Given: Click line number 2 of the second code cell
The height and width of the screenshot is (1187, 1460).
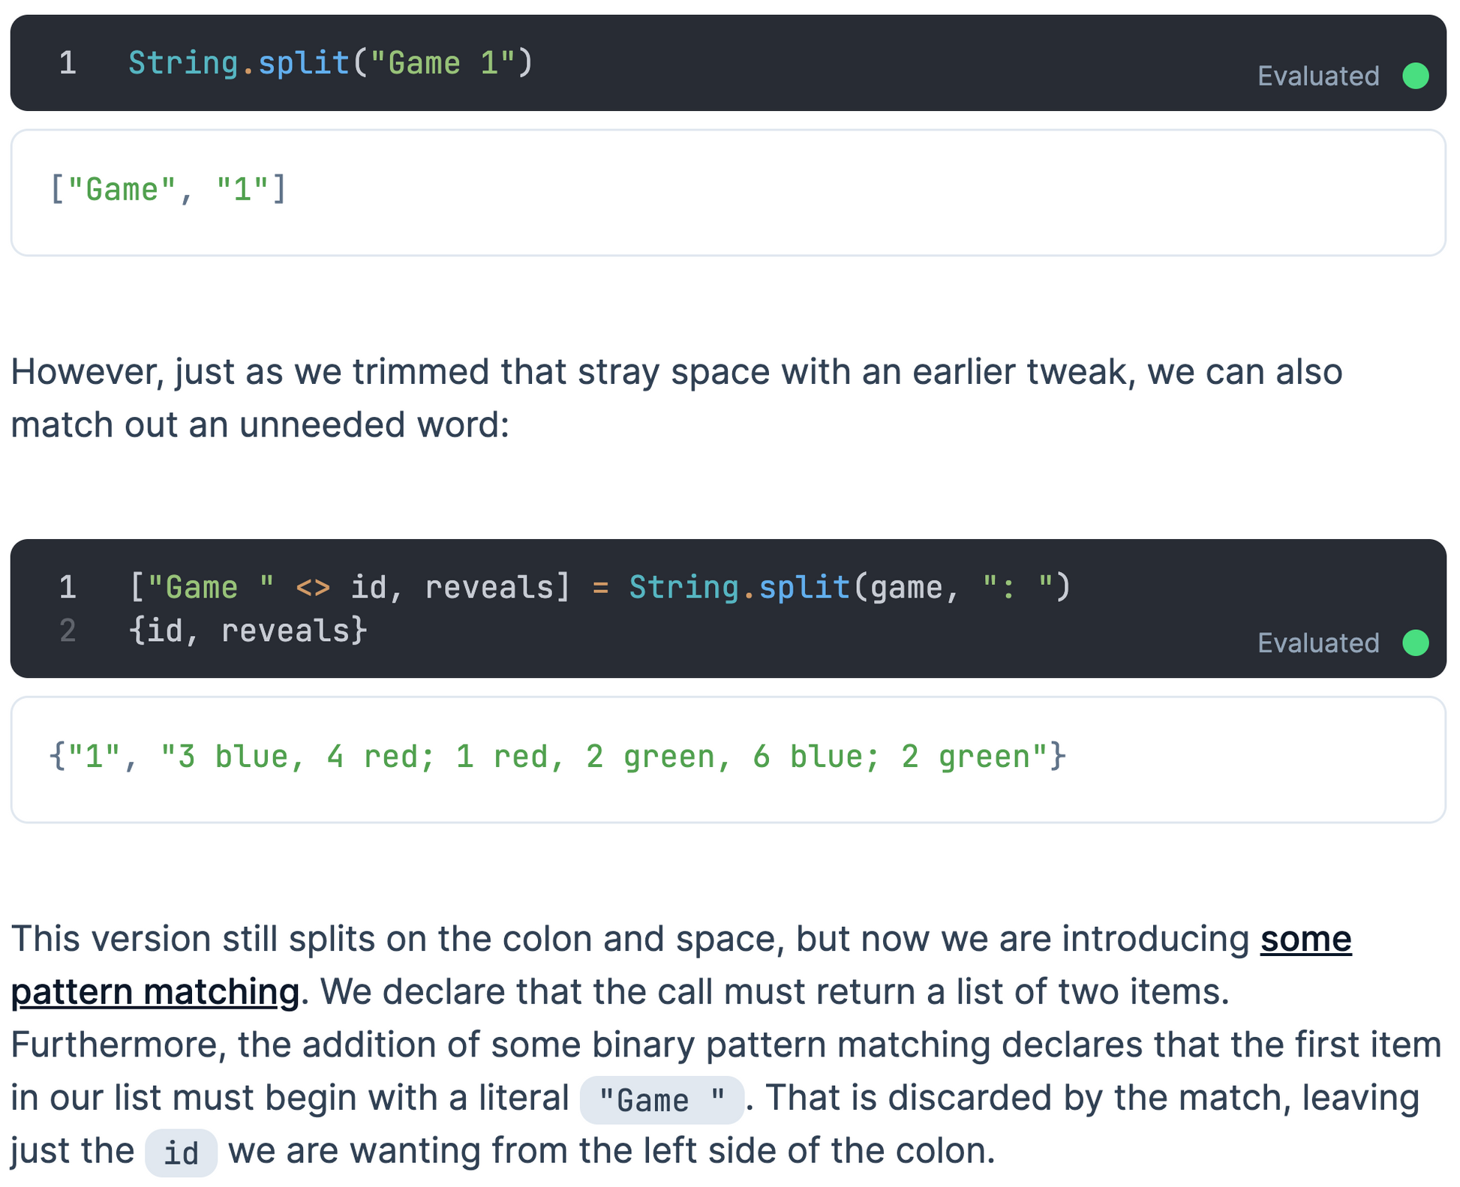Looking at the screenshot, I should pyautogui.click(x=68, y=631).
